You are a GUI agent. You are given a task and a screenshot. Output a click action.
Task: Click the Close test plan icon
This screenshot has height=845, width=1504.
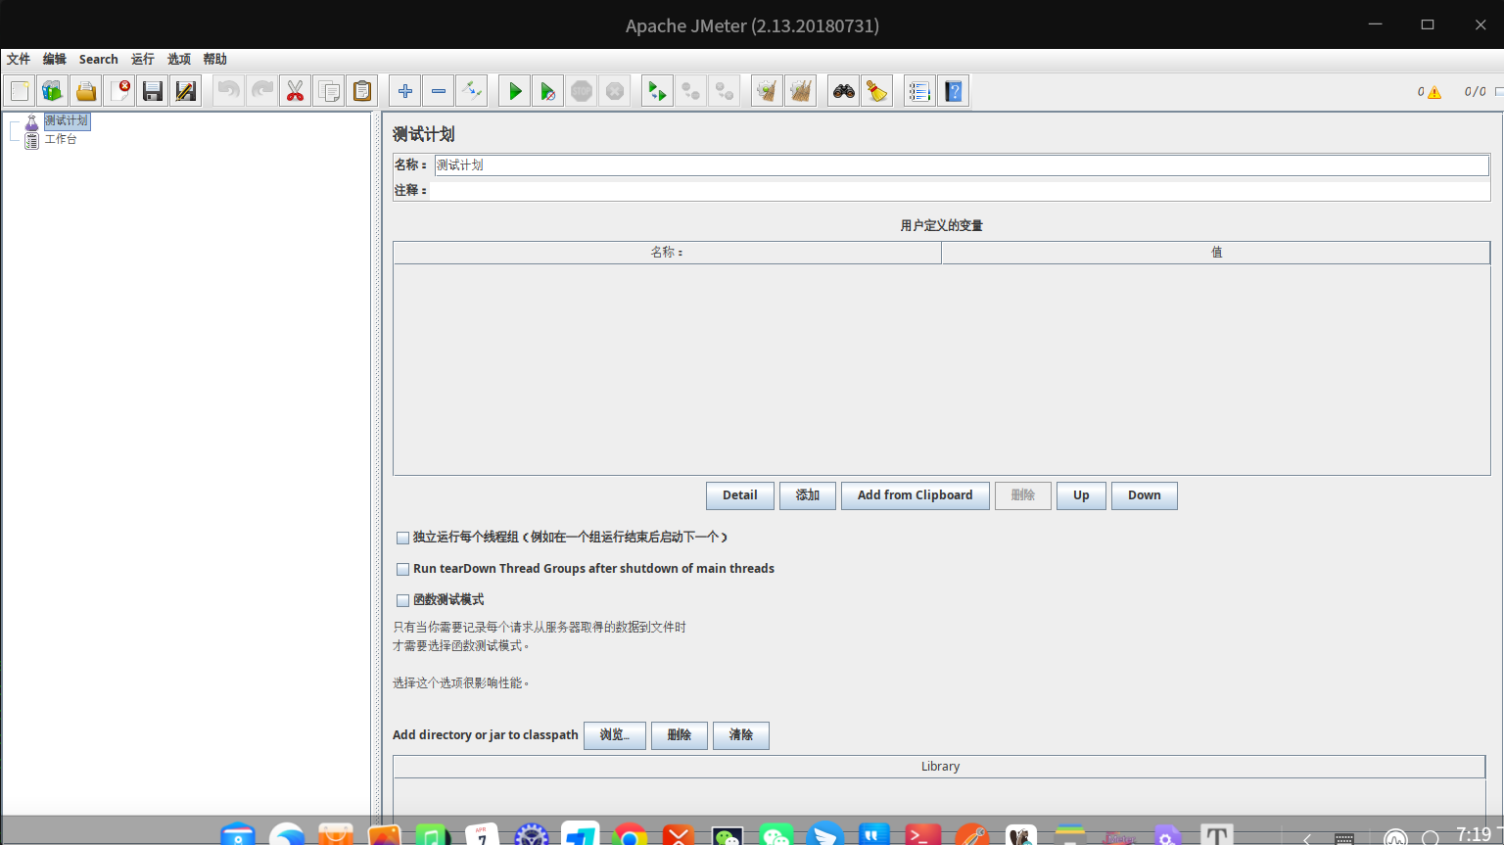(119, 91)
